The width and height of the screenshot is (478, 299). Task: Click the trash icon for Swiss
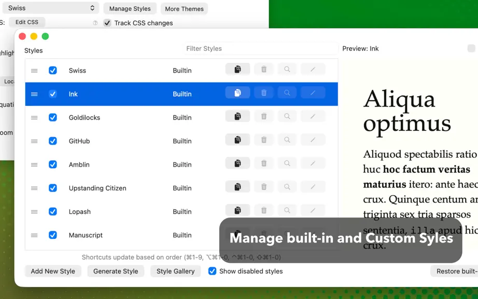[x=264, y=69]
